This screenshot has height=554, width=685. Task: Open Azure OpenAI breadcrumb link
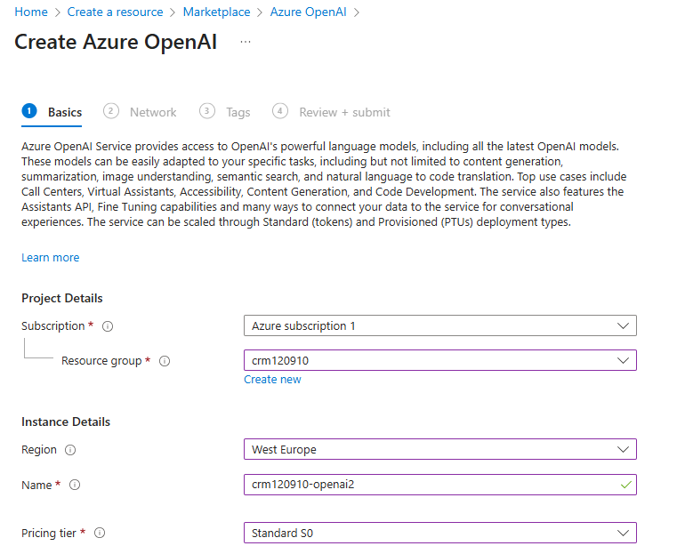[308, 12]
